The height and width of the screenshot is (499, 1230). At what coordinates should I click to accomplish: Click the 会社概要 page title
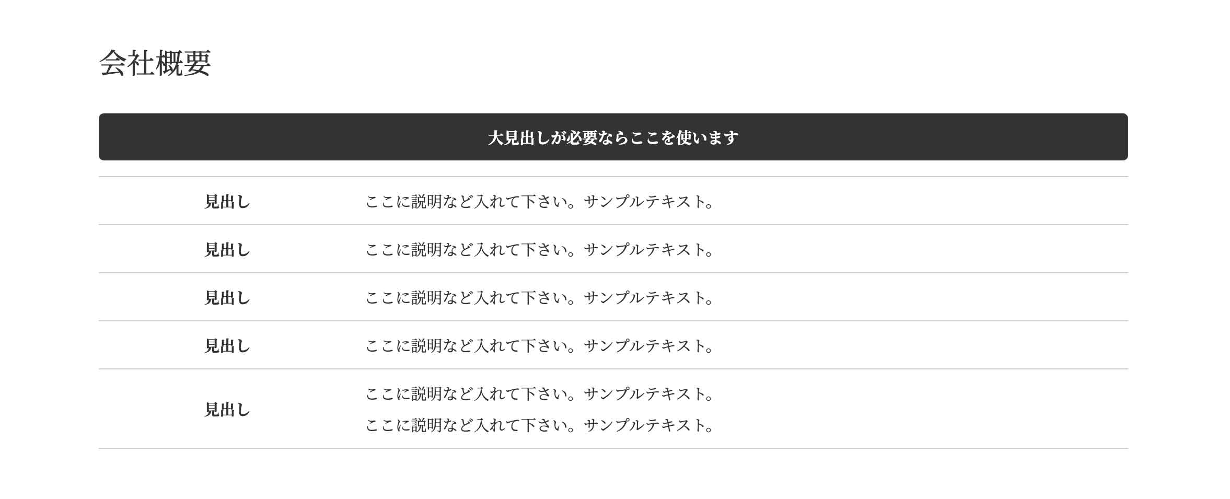pos(155,64)
